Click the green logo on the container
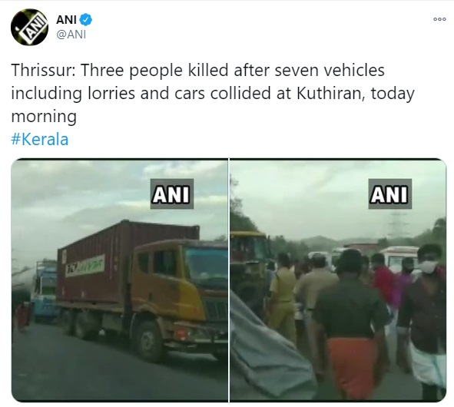The image size is (454, 407). [x=85, y=266]
